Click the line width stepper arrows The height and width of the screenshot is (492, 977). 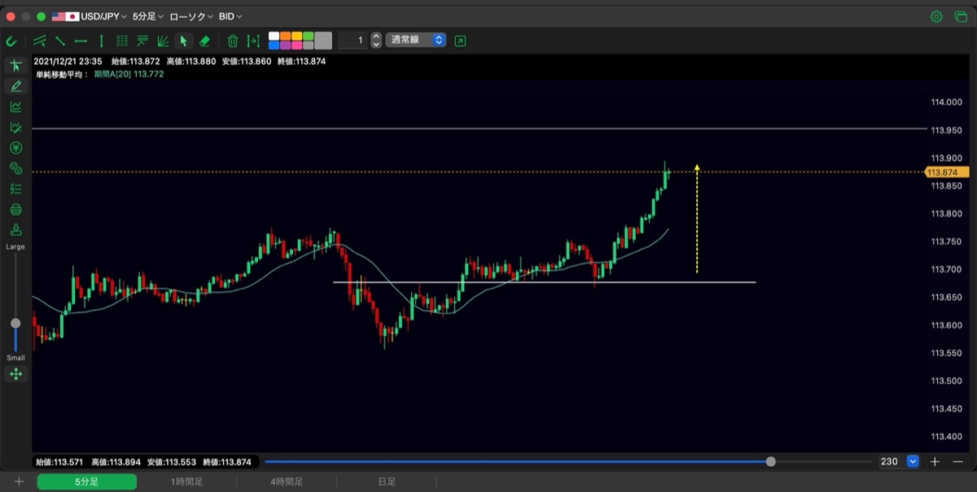(376, 40)
